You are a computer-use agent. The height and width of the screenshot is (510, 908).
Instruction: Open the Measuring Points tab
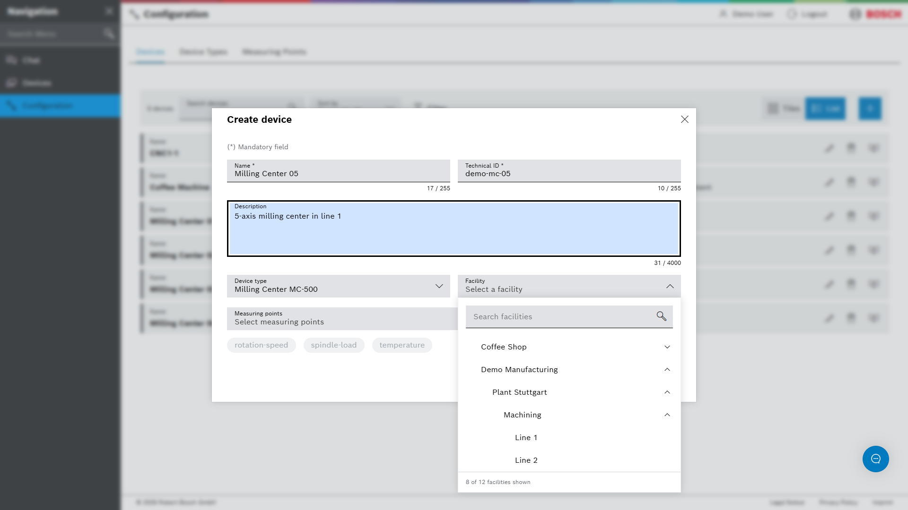274,52
